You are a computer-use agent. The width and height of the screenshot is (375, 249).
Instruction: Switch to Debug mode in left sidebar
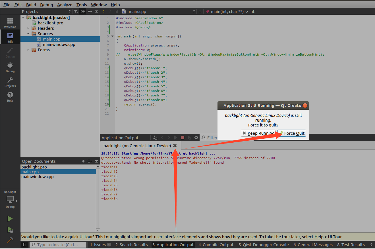10,67
